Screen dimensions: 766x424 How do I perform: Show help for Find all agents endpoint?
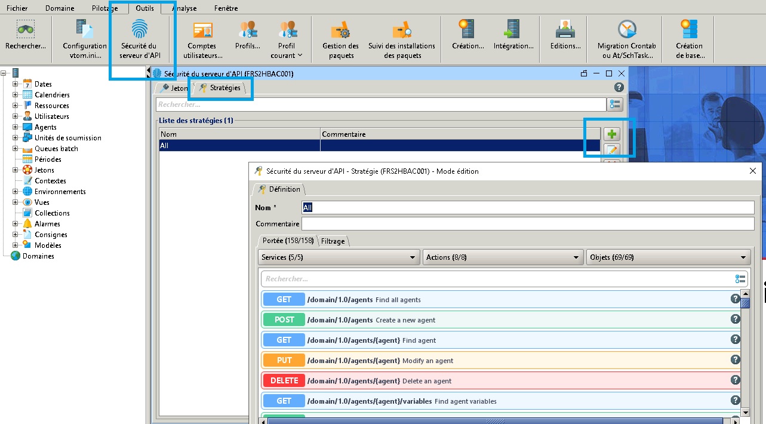point(736,299)
